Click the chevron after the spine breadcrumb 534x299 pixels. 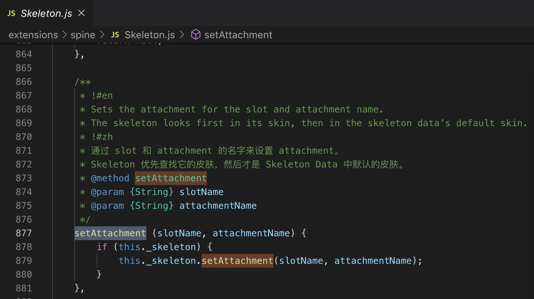coord(102,35)
